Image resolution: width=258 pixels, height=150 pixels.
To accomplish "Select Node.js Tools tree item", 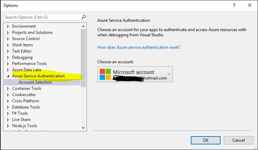I will pos(25,126).
